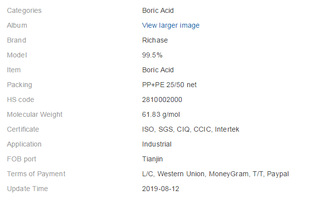Click the HS code label
The image size is (314, 198).
click(20, 99)
